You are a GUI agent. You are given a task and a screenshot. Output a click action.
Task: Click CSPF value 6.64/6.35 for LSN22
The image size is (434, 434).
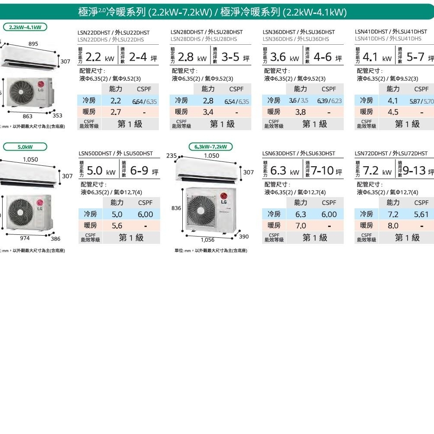[145, 102]
